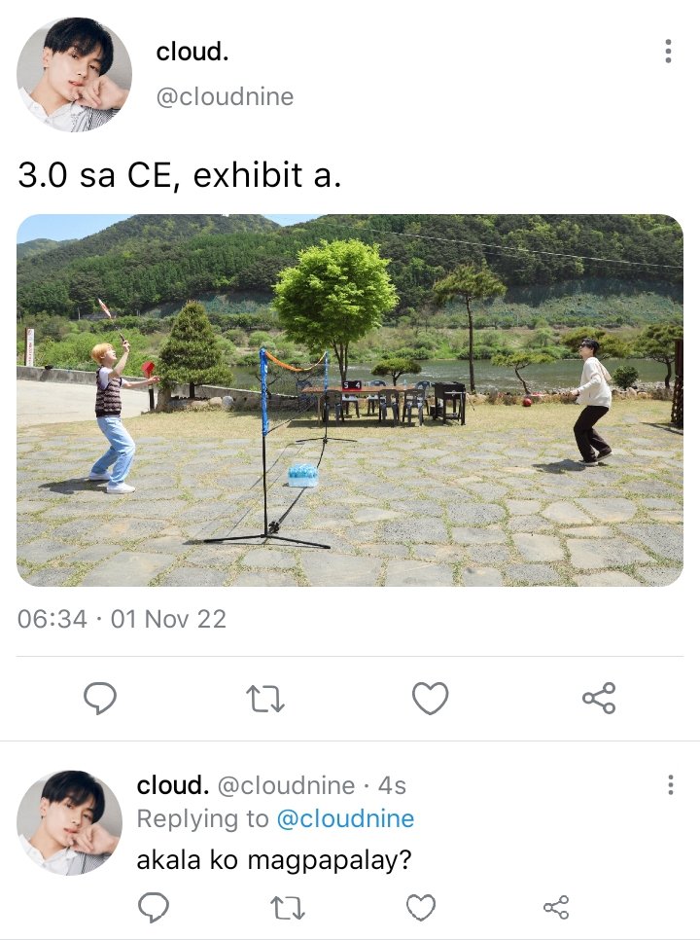Click the reply icon under main tweet
Image resolution: width=700 pixels, height=940 pixels.
click(x=100, y=699)
